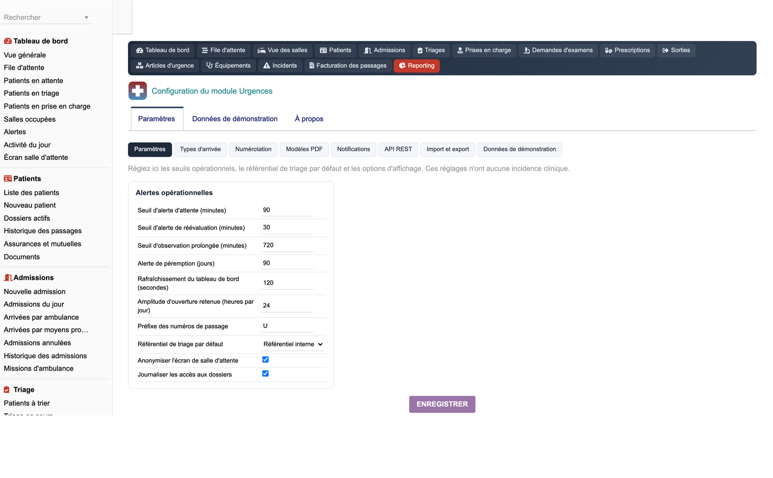Open API REST sub-tab
Image resolution: width=773 pixels, height=478 pixels.
(x=399, y=149)
